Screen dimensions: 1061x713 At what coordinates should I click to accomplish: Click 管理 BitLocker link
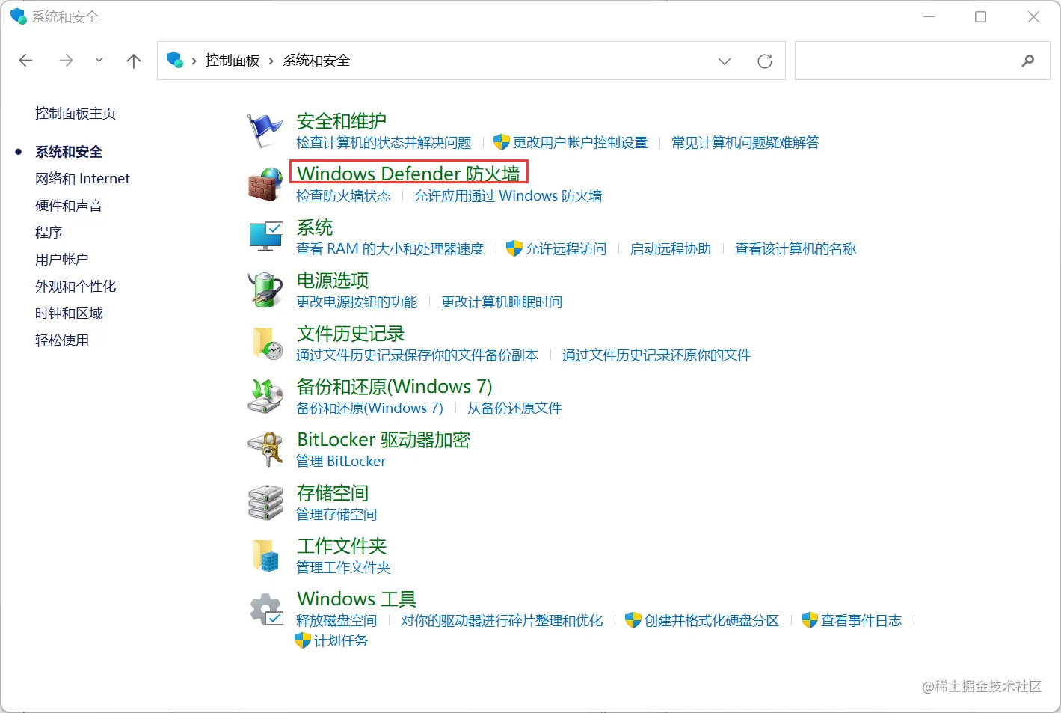(x=341, y=462)
